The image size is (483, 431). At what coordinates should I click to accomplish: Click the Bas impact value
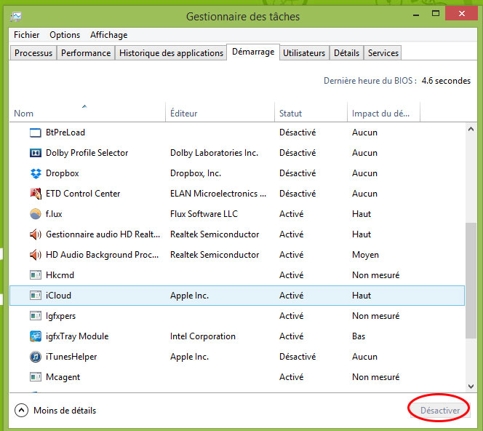[x=359, y=336]
